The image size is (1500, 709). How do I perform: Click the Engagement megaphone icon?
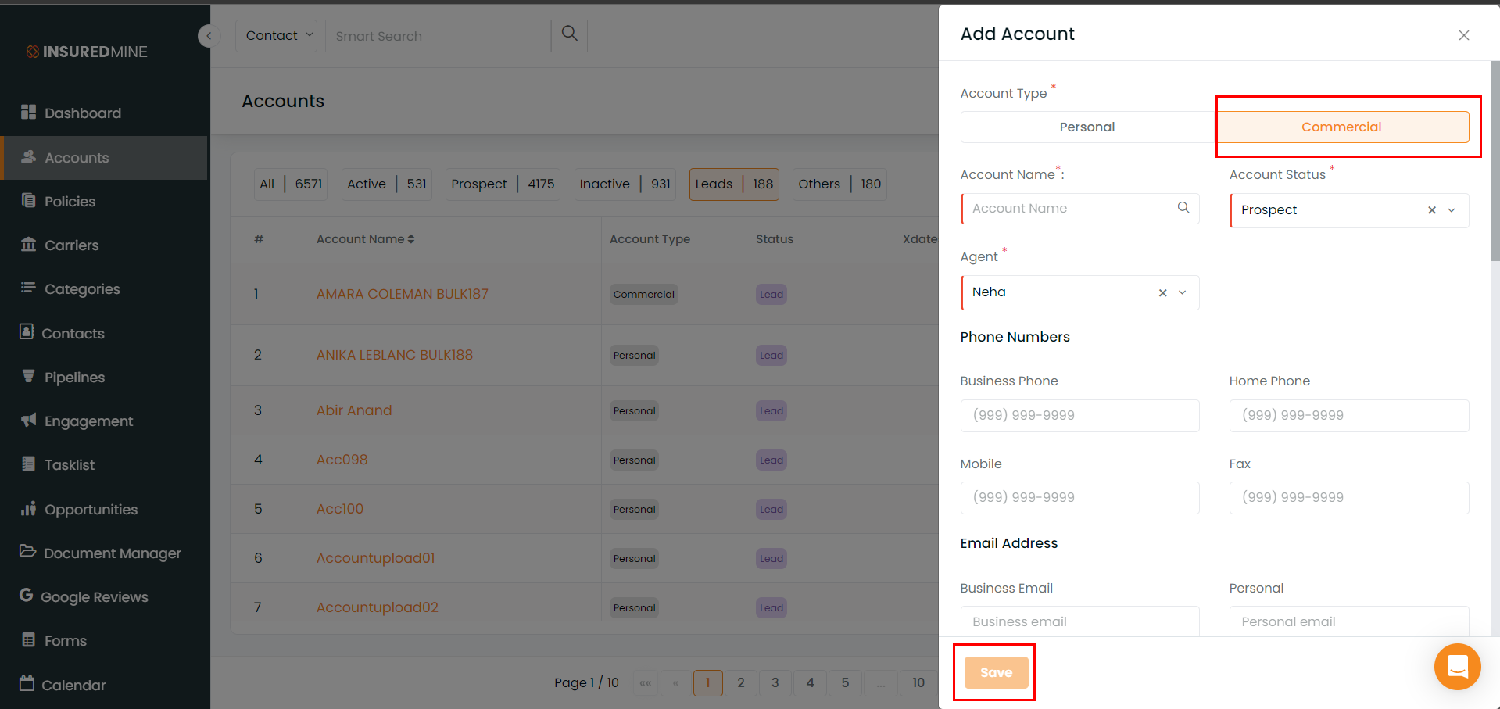pyautogui.click(x=29, y=421)
